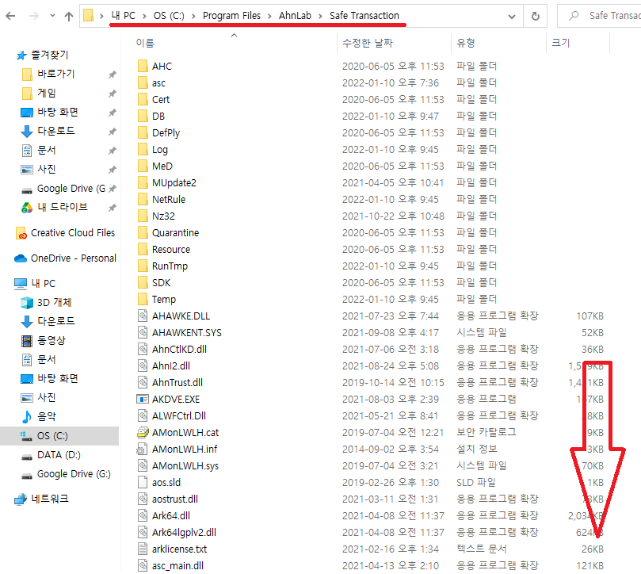Select arklicense.txt text document icon
Viewport: 641px width, 574px height.
143,549
